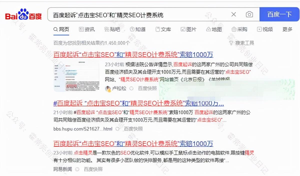300x176 pixels.
Task: Open the third result title above 点击精灵 snippet
Action: click(x=133, y=143)
